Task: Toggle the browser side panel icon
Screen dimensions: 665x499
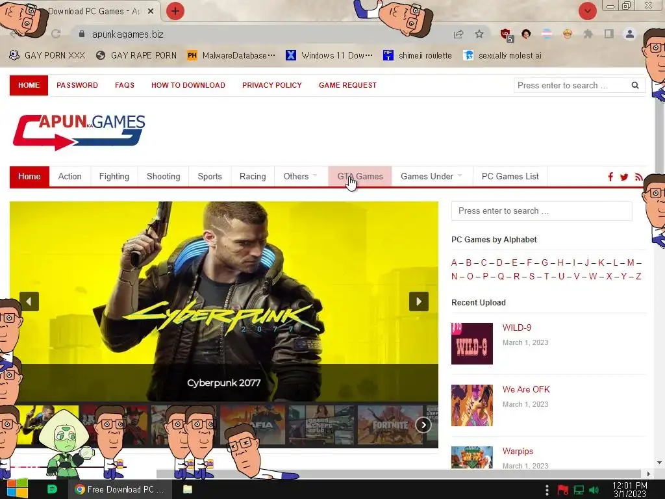Action: [609, 34]
